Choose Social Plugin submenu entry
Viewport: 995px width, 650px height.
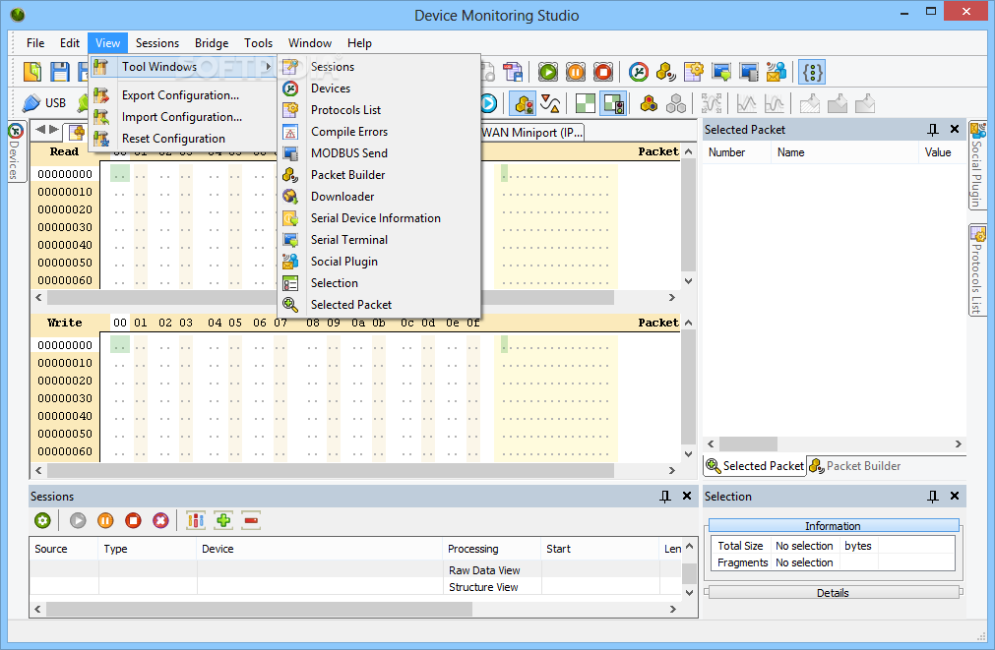pyautogui.click(x=379, y=262)
